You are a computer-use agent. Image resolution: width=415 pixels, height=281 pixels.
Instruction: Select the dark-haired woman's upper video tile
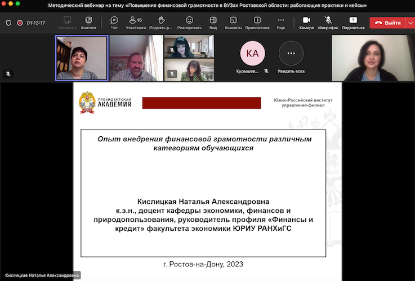pos(189,46)
